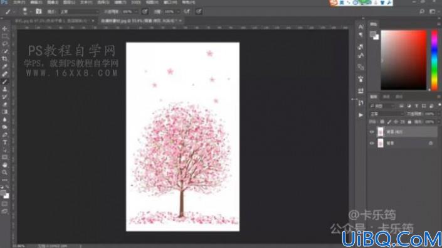Viewport: 442px width, 248px height.
Task: Select the Rectangle shape tool
Action: [x=5, y=158]
